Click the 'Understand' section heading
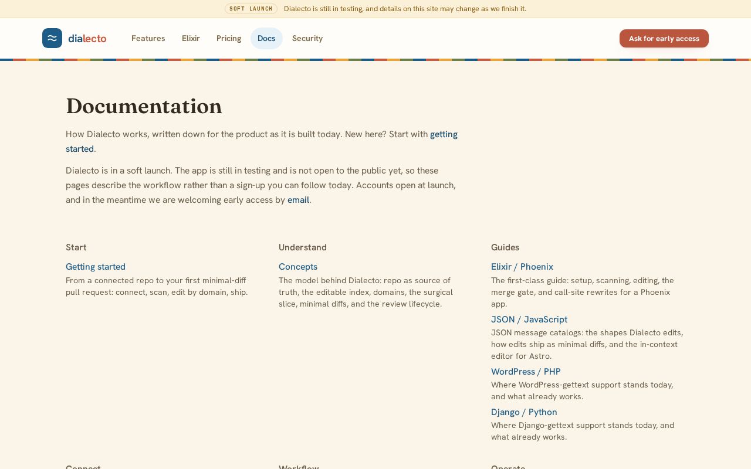This screenshot has height=469, width=751. tap(303, 247)
